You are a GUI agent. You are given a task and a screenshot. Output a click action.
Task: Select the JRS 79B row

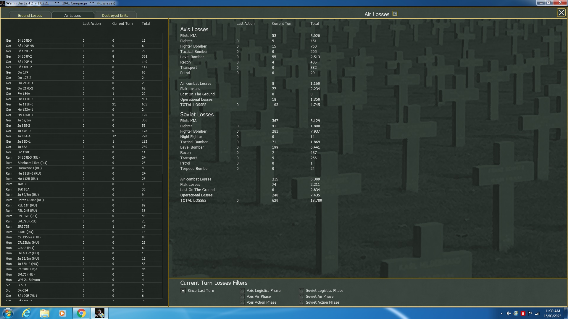click(x=83, y=227)
